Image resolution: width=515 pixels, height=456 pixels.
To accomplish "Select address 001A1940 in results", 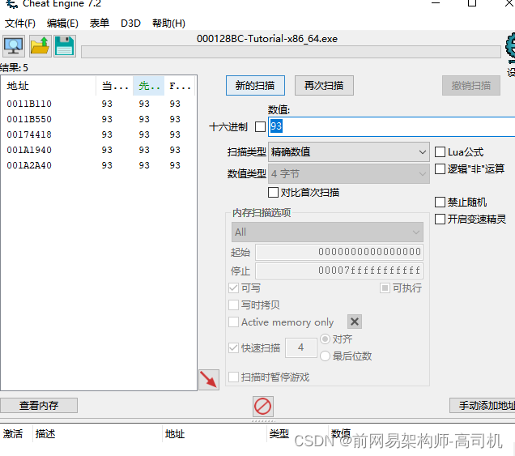I will click(29, 151).
